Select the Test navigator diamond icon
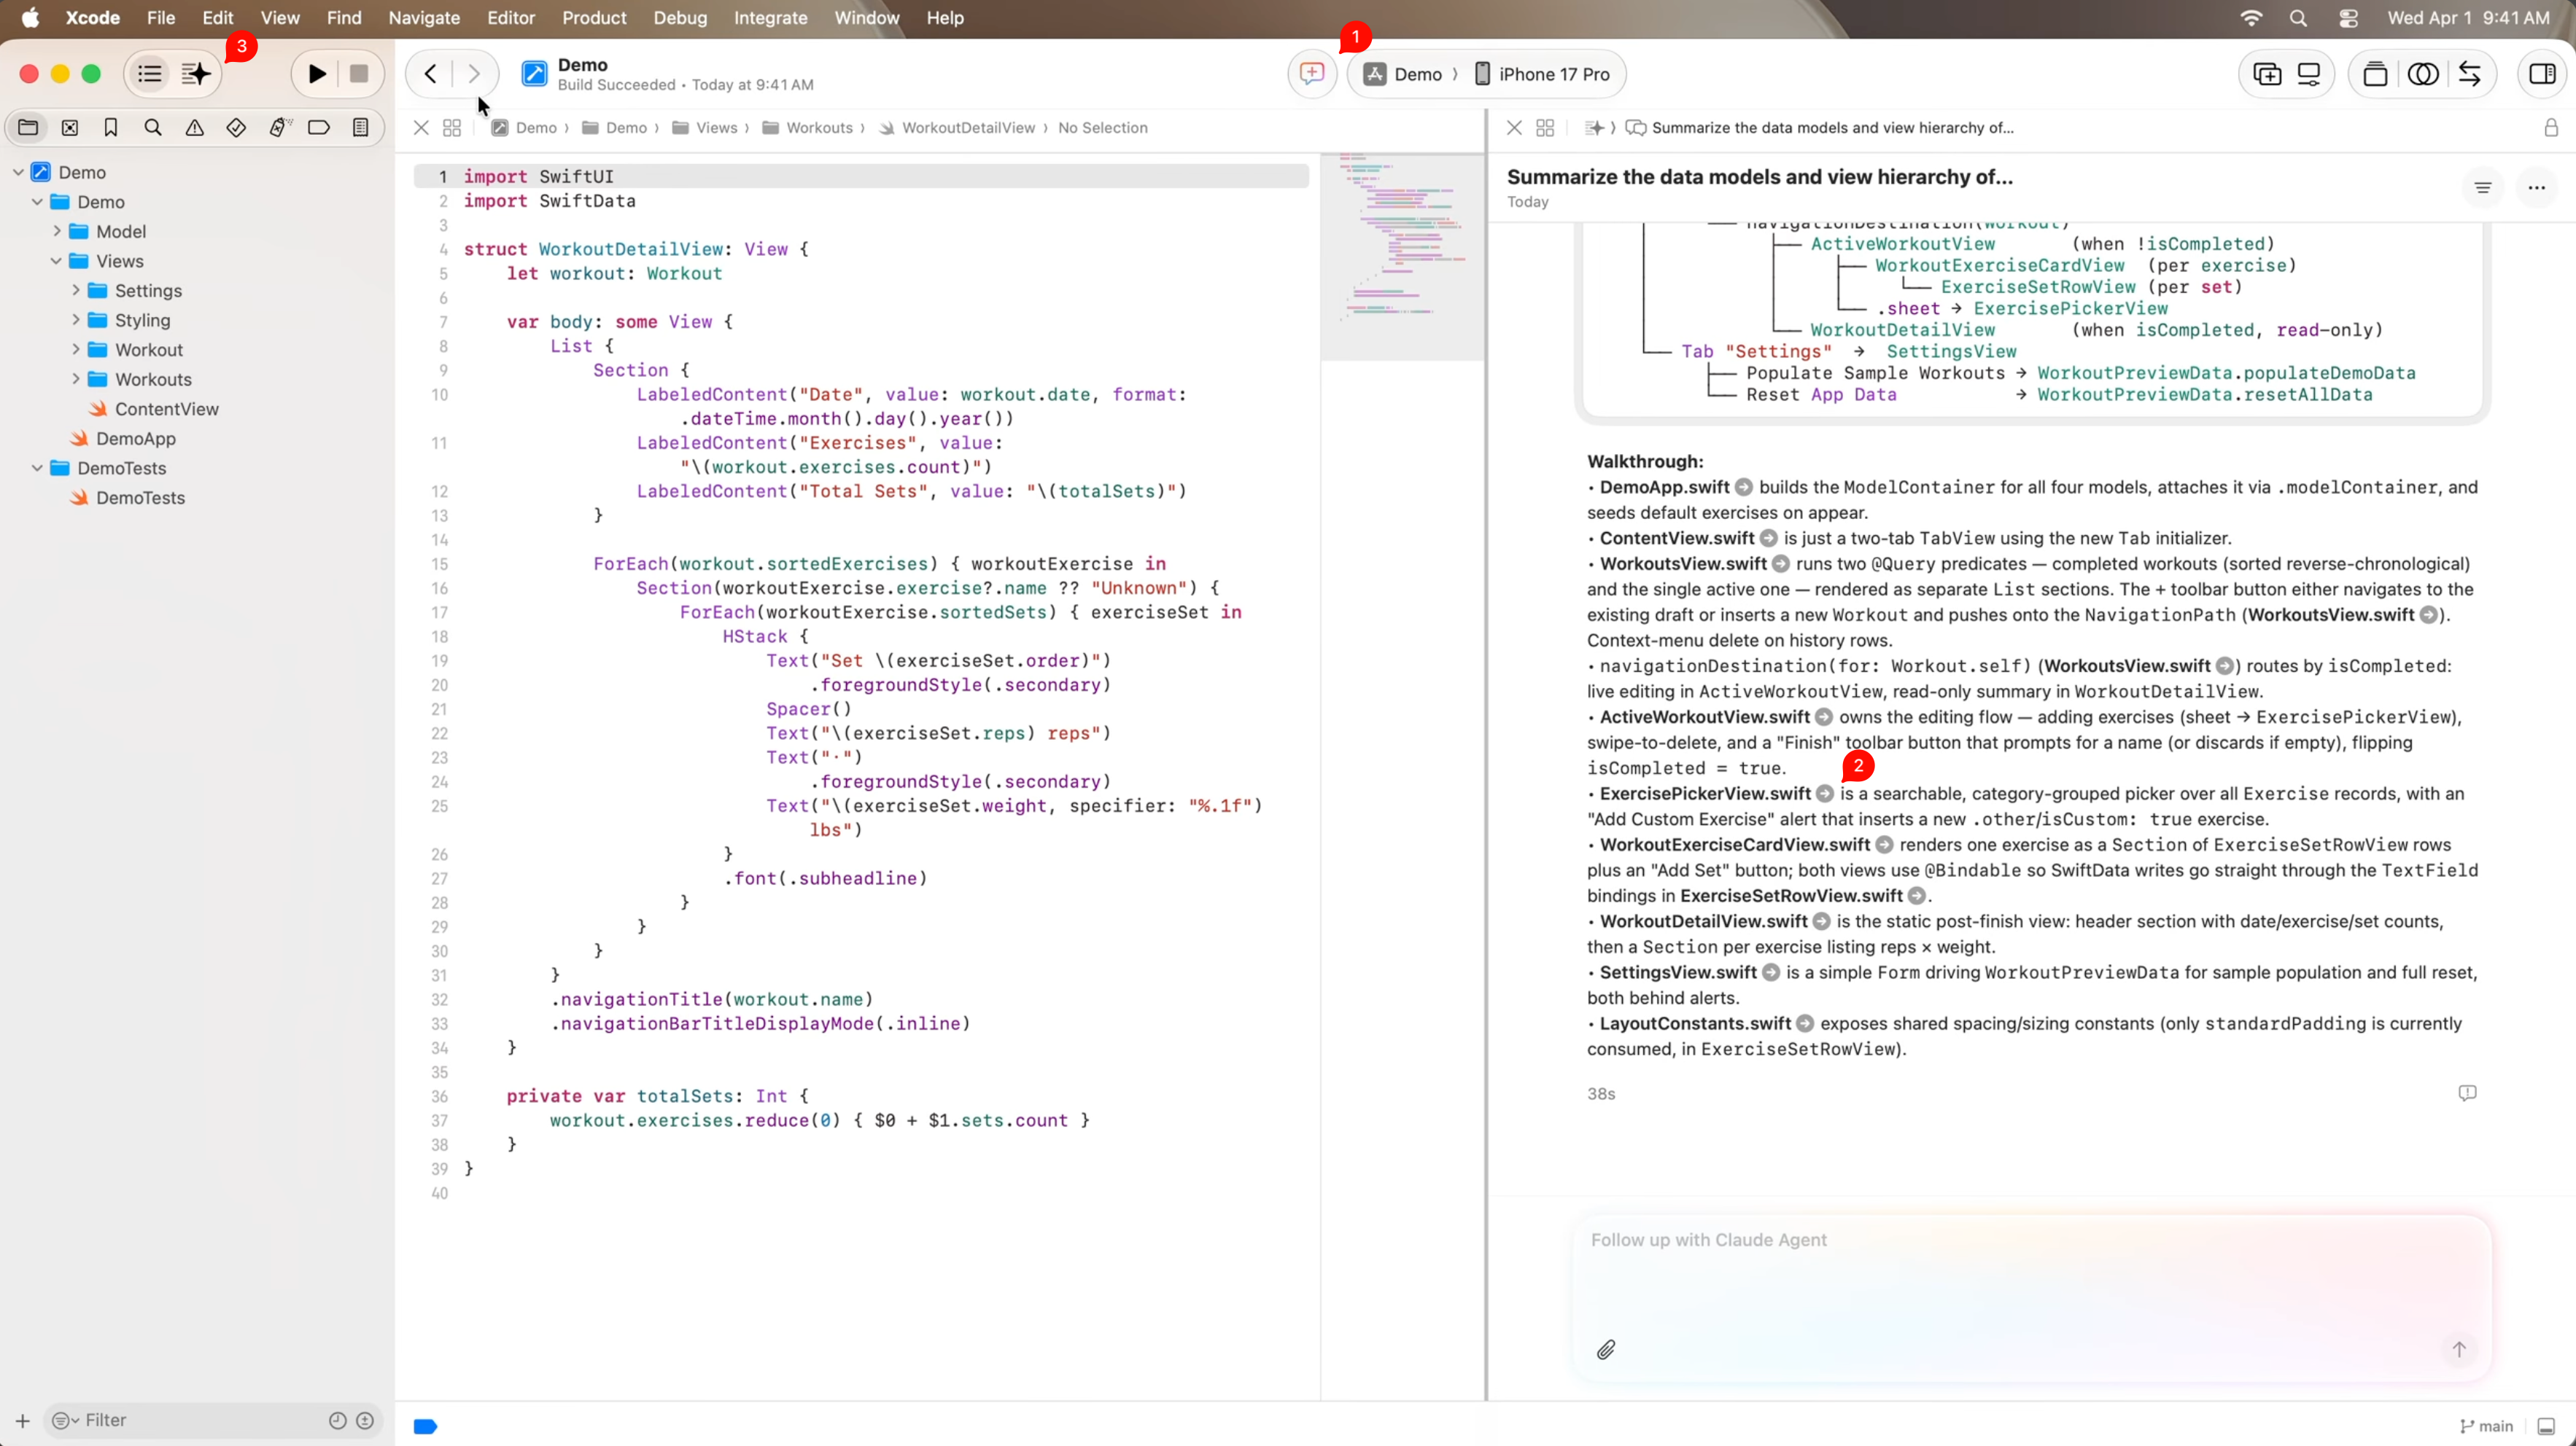The image size is (2576, 1446). coord(236,127)
